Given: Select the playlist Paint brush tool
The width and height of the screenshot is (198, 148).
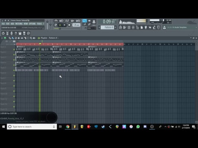Looking at the screenshot, I should click(x=13, y=38).
